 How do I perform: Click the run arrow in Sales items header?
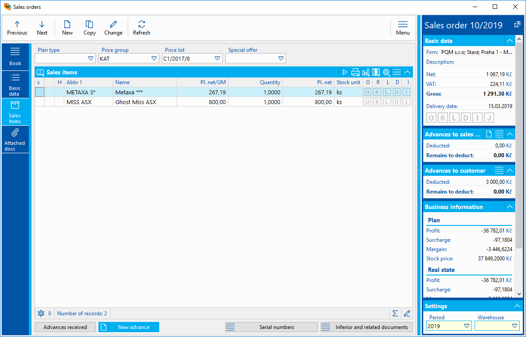tap(345, 72)
